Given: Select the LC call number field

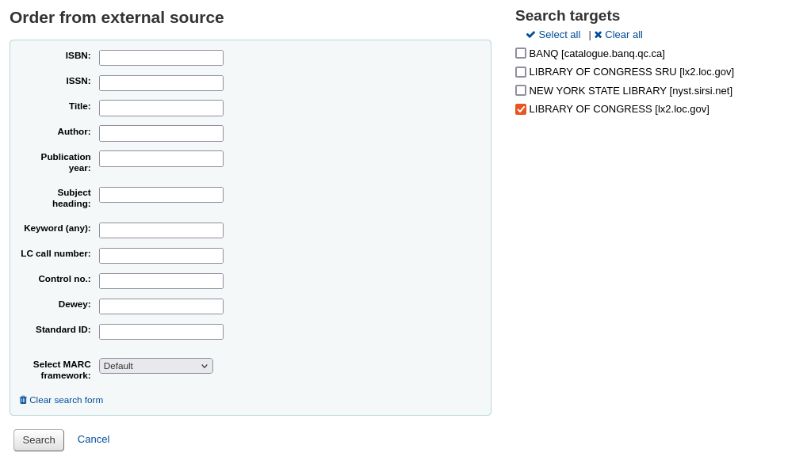Looking at the screenshot, I should (161, 255).
